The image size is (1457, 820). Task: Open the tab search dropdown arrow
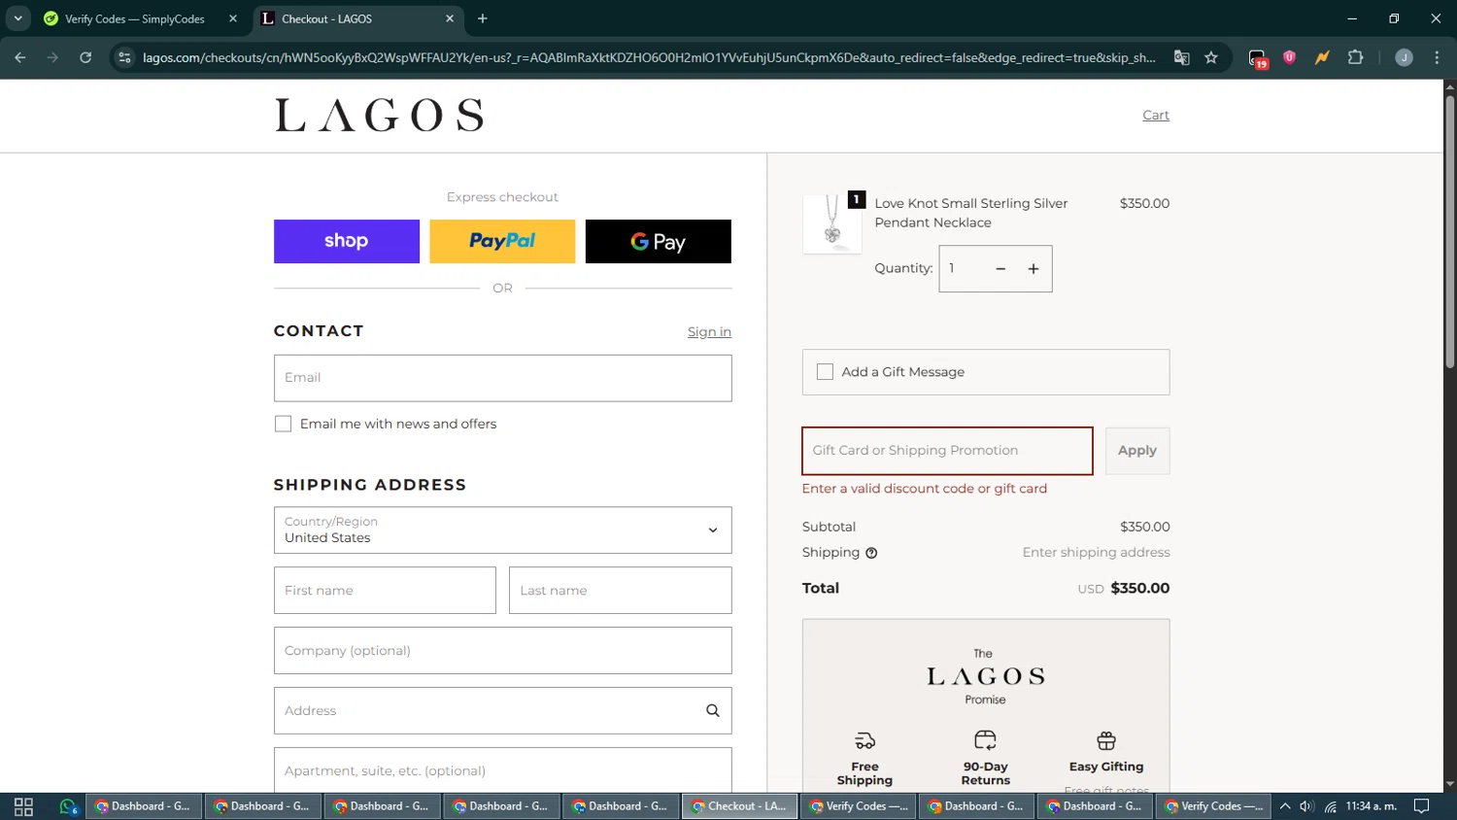[17, 18]
